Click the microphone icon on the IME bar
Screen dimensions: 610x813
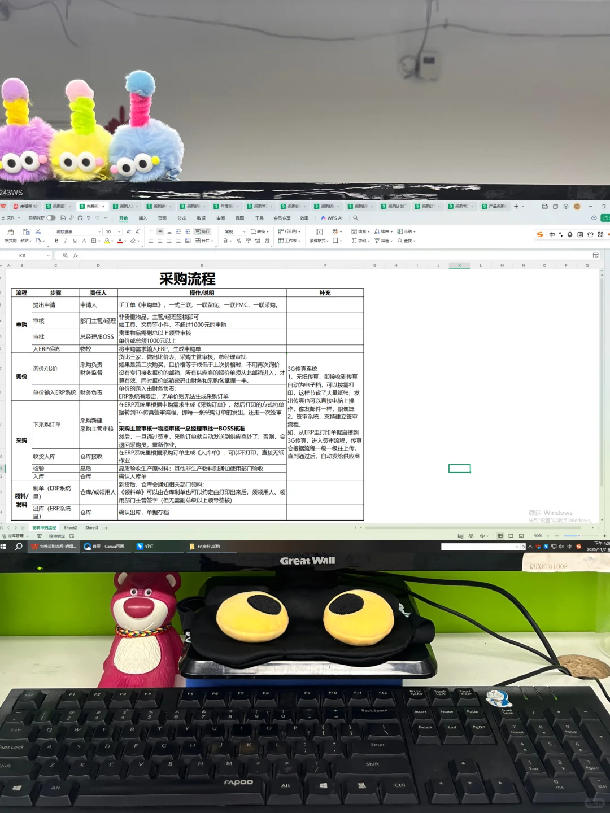point(570,234)
